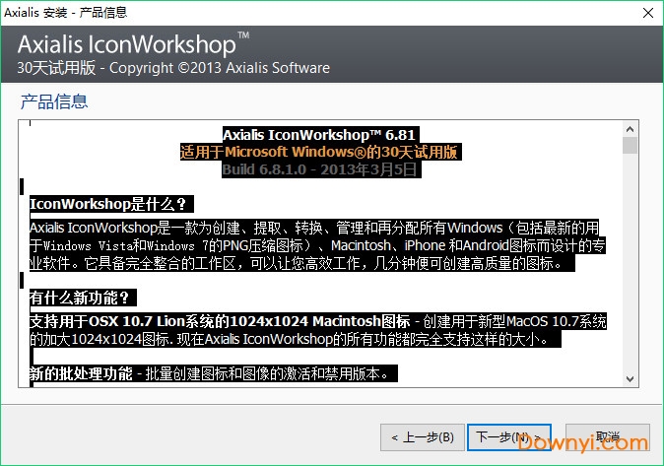
Task: Click the blue 产品信息 section heading
Action: [x=54, y=100]
